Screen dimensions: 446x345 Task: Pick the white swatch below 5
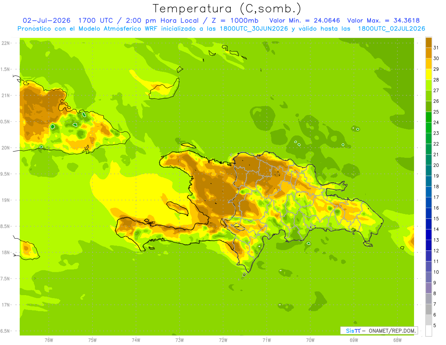coord(429,331)
